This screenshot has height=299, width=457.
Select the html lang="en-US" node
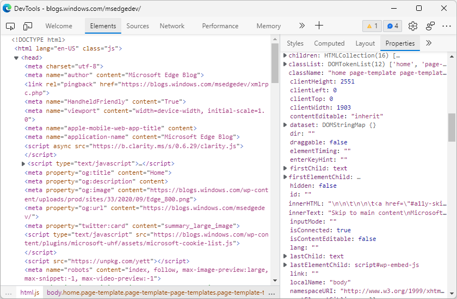pyautogui.click(x=68, y=48)
